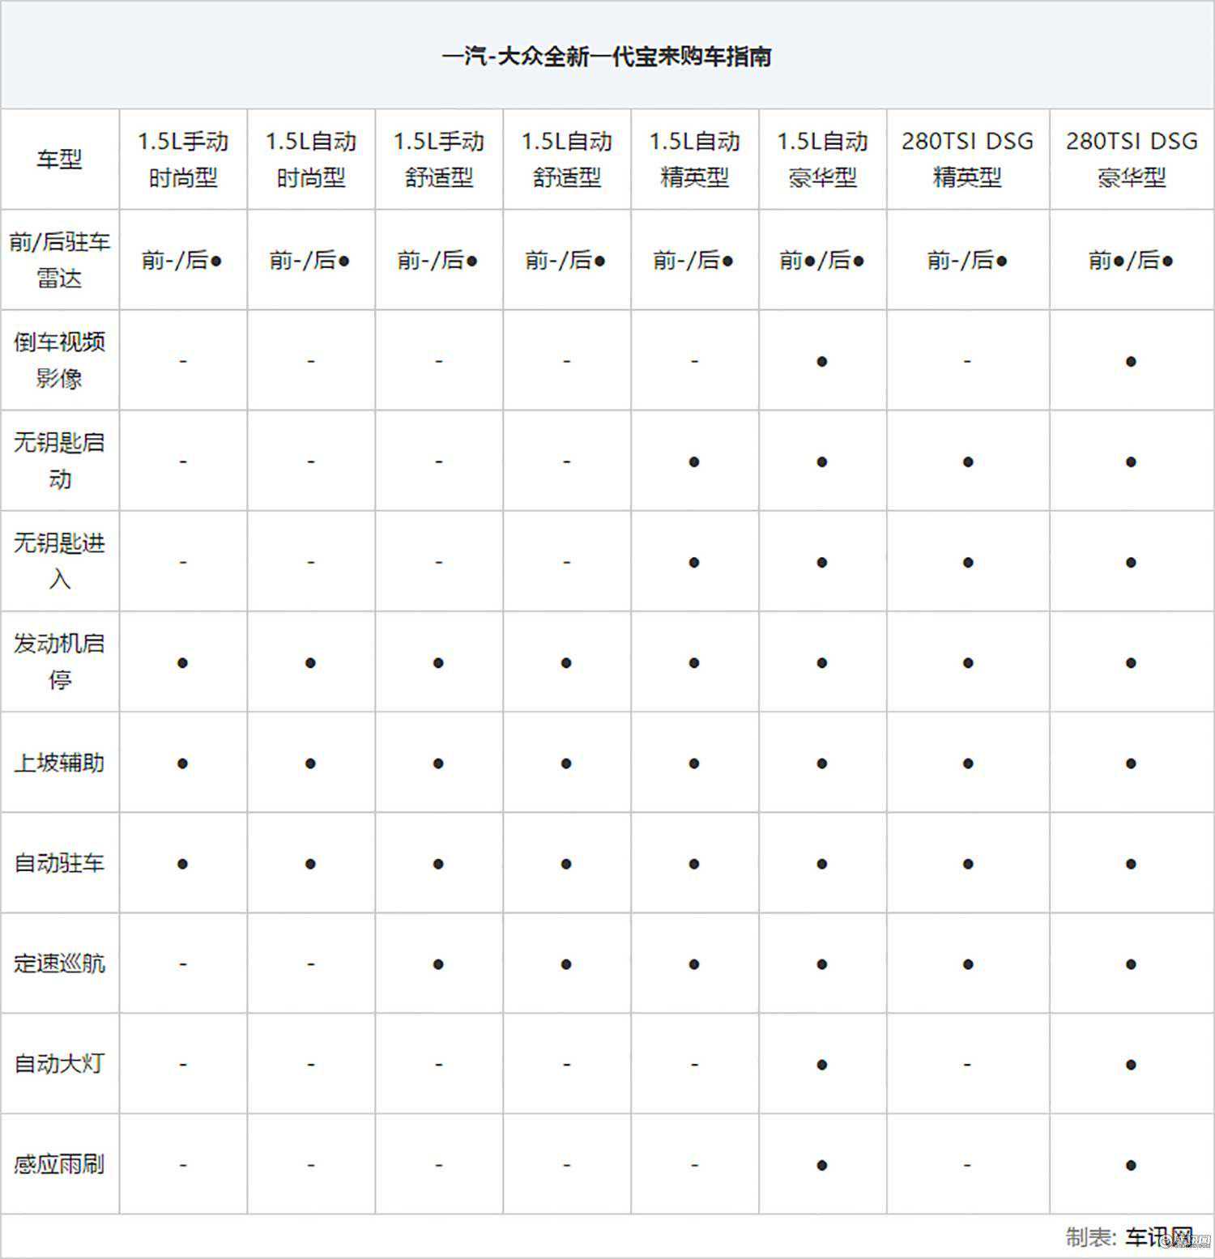Click 无钥匙启动 dot for 1.5L自动精英型
This screenshot has width=1215, height=1259.
point(694,461)
